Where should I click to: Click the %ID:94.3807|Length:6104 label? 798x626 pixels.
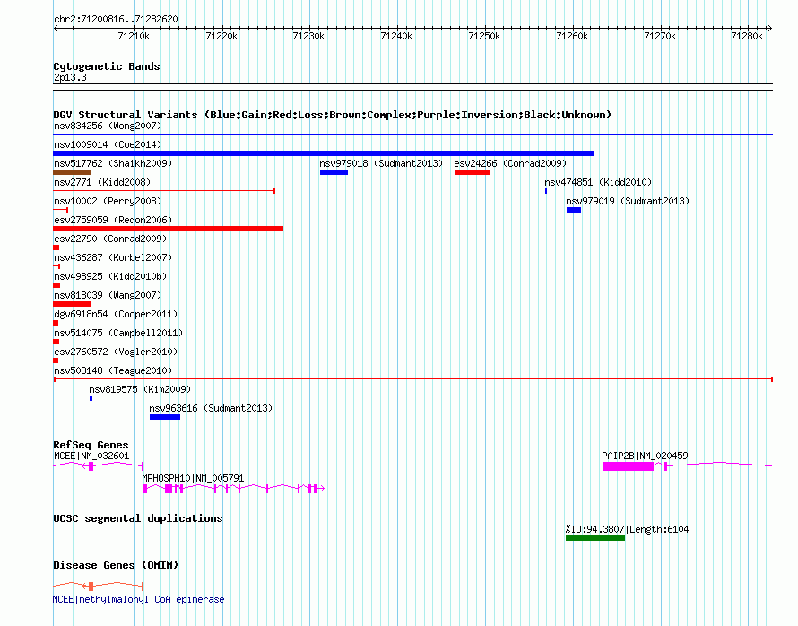tap(627, 529)
